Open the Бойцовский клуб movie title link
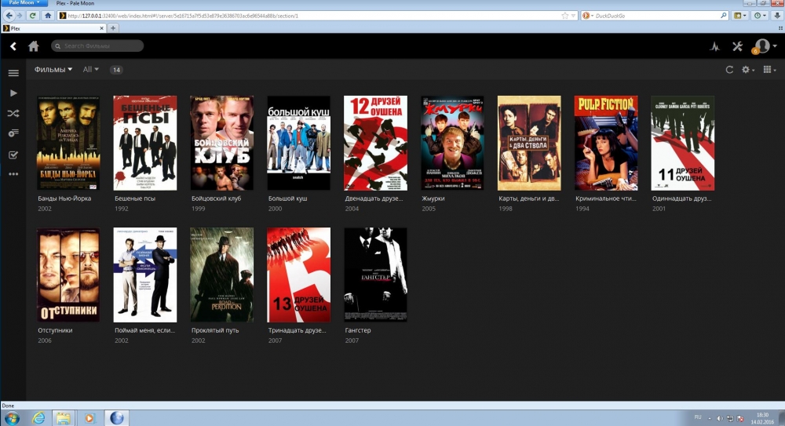This screenshot has width=785, height=426. coord(216,198)
